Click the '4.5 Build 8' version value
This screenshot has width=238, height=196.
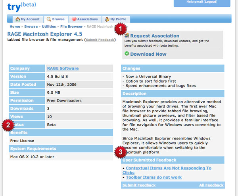click(x=58, y=77)
